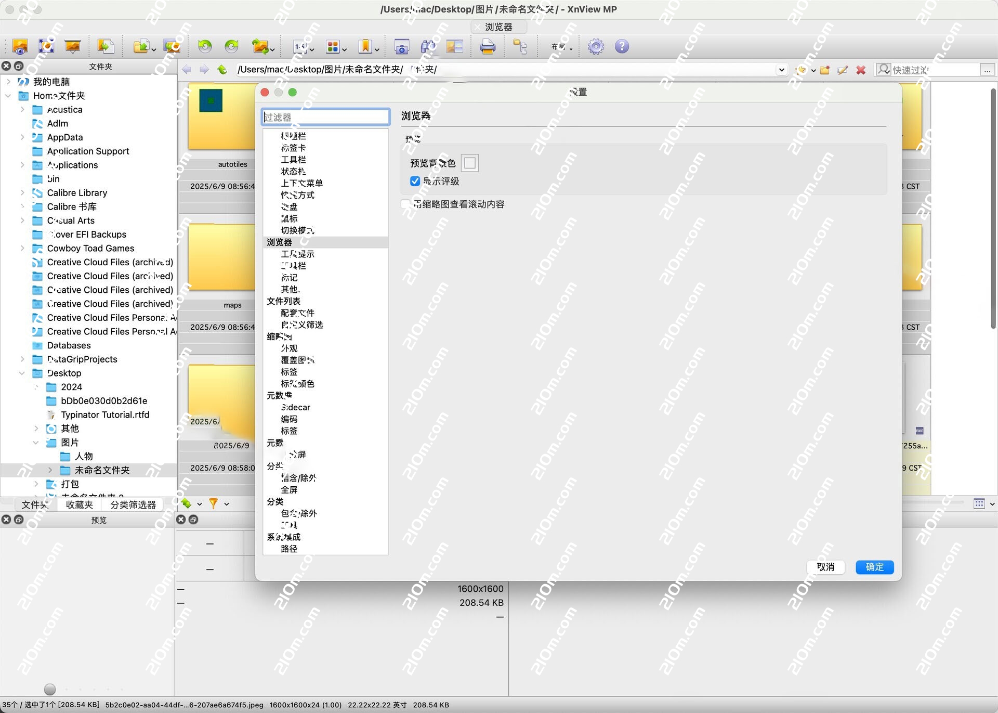Collapse the Desktop folder in tree
The height and width of the screenshot is (713, 998).
point(22,373)
